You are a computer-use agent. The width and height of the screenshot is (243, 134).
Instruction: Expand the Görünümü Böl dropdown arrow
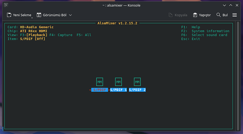[x=70, y=15]
